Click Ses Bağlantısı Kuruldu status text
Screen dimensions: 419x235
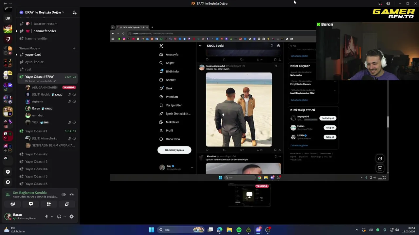point(30,193)
